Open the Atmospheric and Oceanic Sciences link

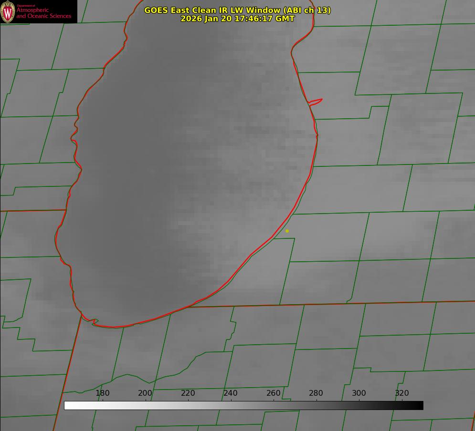[x=43, y=13]
